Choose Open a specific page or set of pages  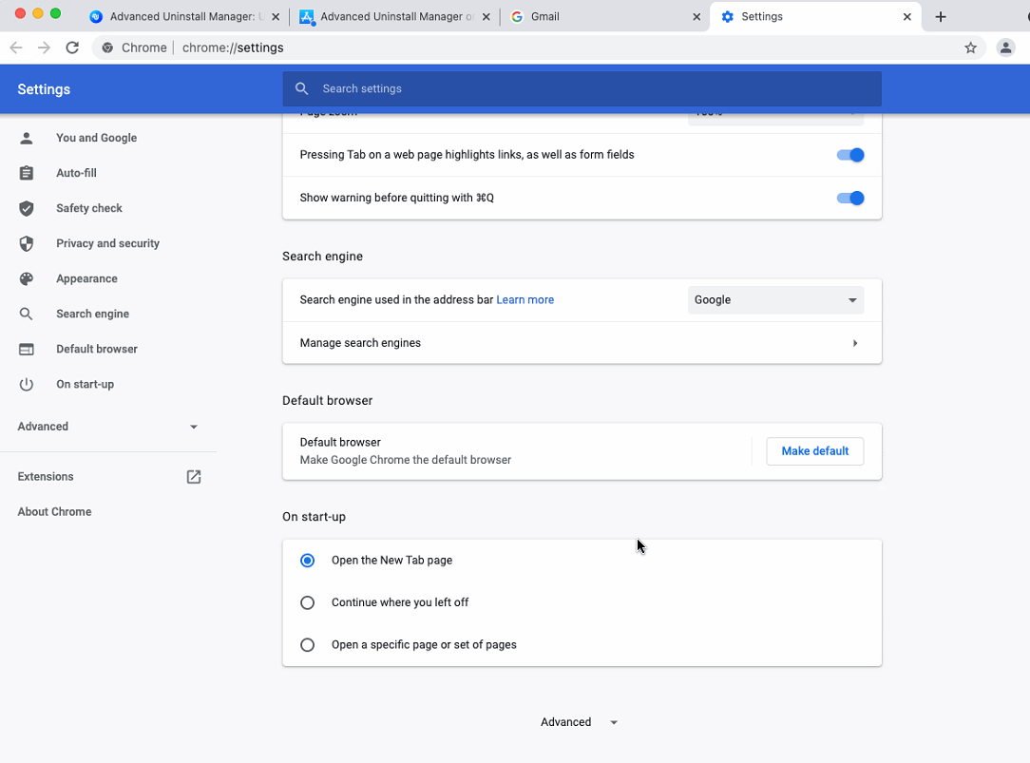click(307, 645)
